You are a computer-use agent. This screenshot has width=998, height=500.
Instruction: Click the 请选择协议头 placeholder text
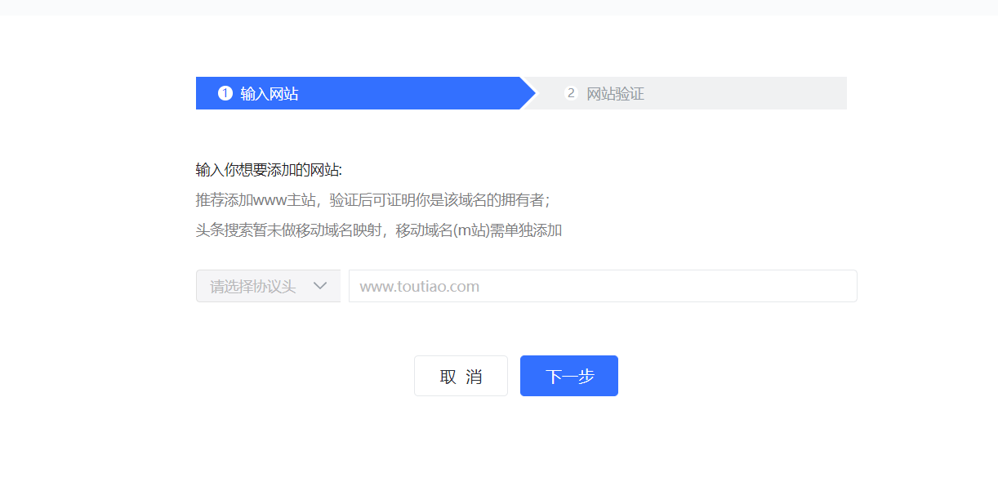(x=252, y=287)
